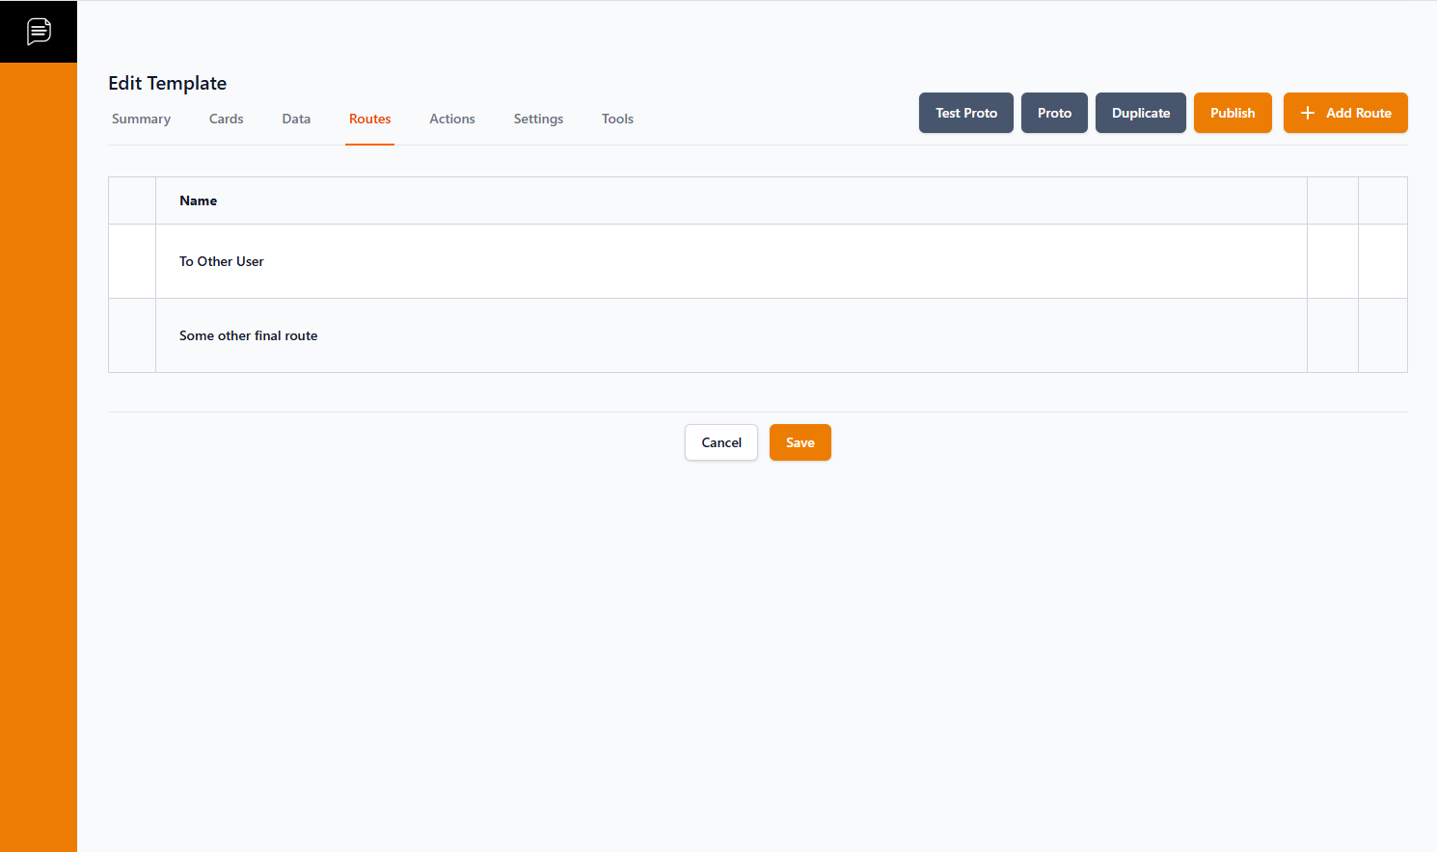Click the Edit Template heading
The image size is (1437, 852).
coord(167,83)
